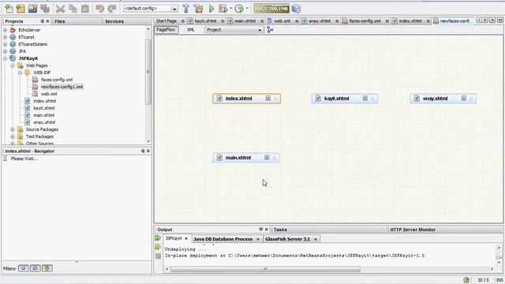Build the main project with hammer icon
The image size is (505, 284).
point(186,9)
